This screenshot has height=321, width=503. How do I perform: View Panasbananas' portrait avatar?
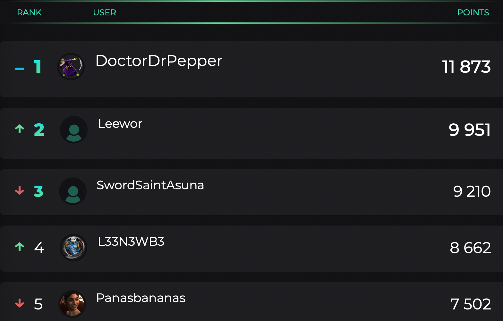tap(72, 304)
